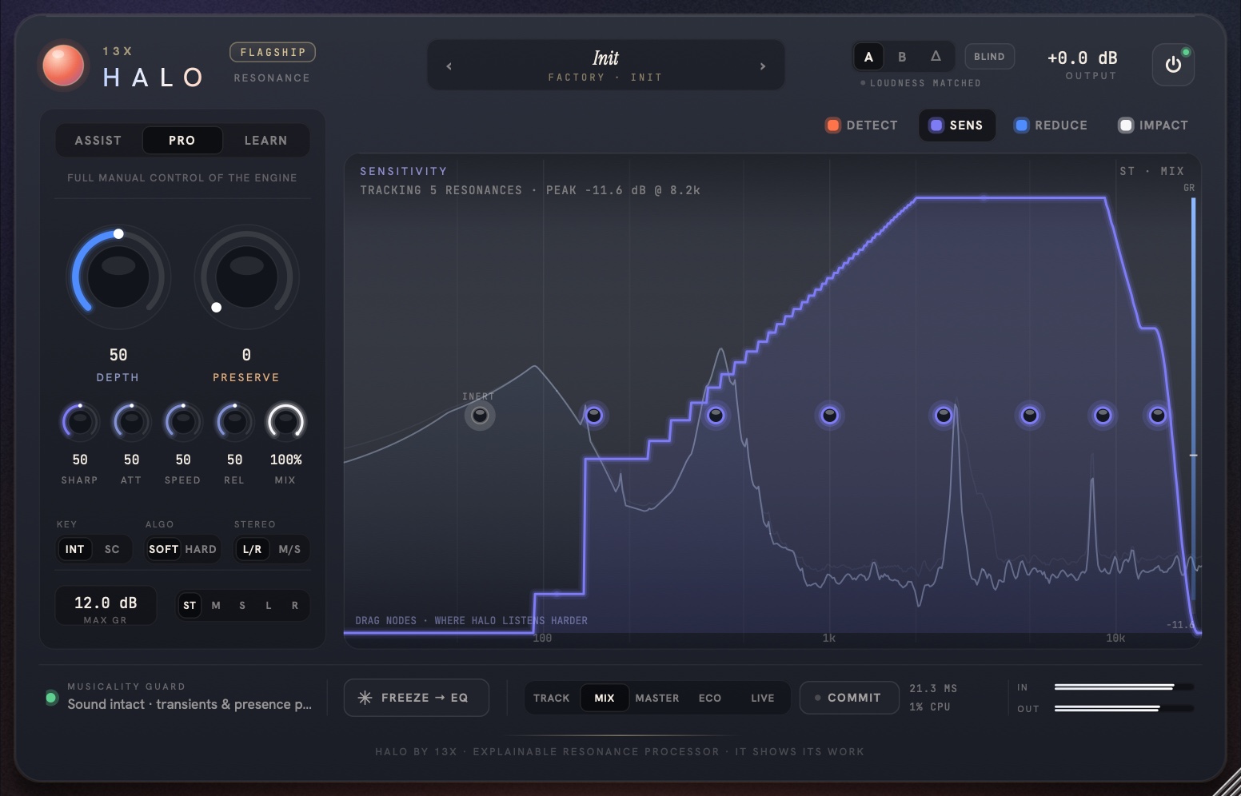The height and width of the screenshot is (796, 1241).
Task: Select the M channel monitor
Action: click(x=216, y=606)
